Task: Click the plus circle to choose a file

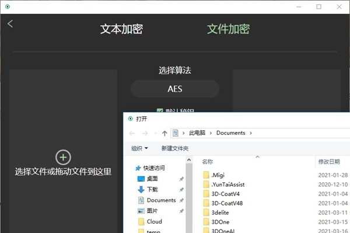Action: pos(63,157)
